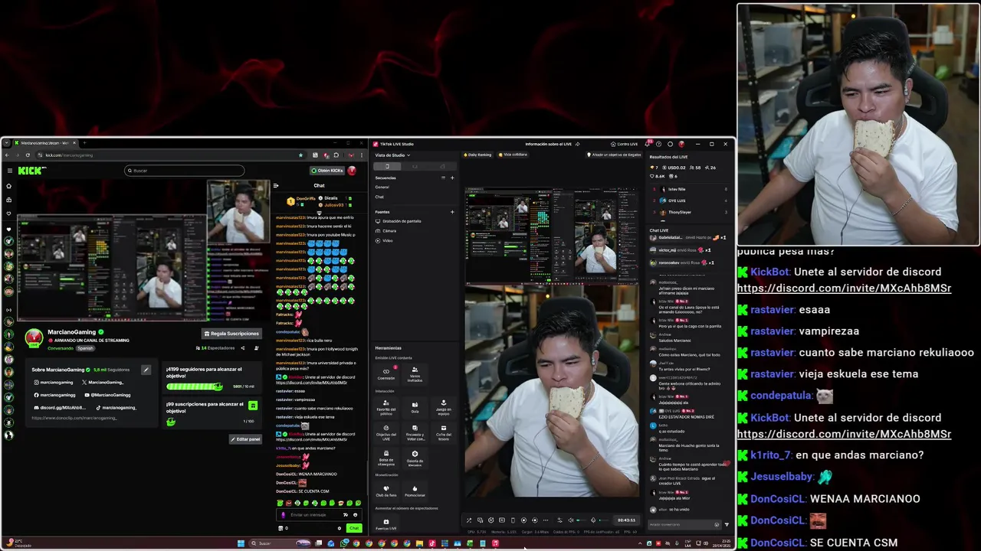Add a new scene in Secuencias

pos(452,178)
